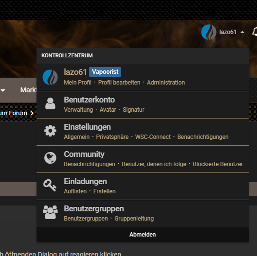Click the chevron after Forum breadcrumb
Image resolution: width=257 pixels, height=256 pixels.
click(x=32, y=113)
